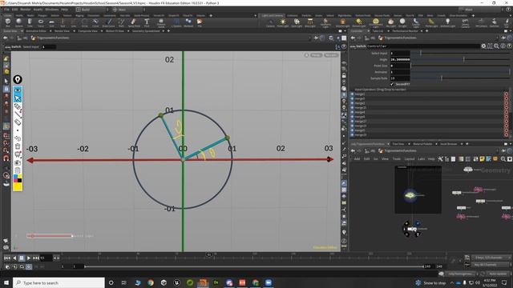Add a new shelf tab after create shelves

(x=211, y=15)
